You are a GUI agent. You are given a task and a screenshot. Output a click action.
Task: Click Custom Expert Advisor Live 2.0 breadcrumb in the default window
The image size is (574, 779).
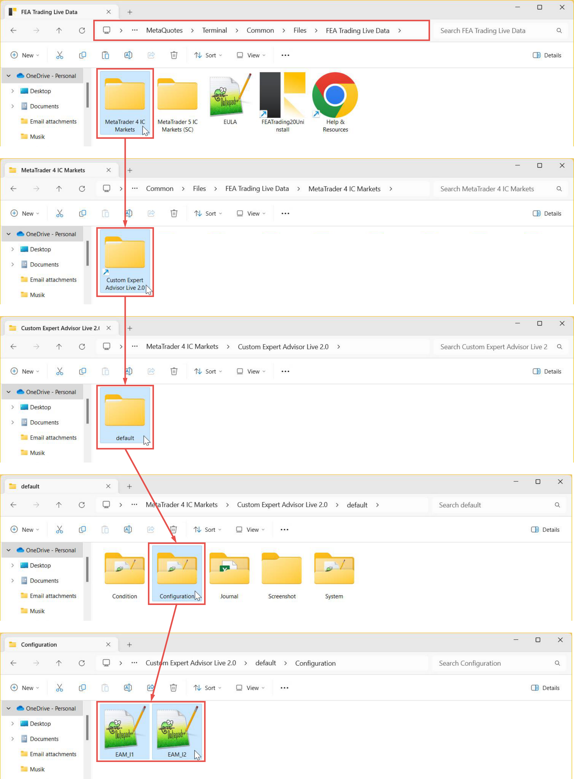pos(282,505)
